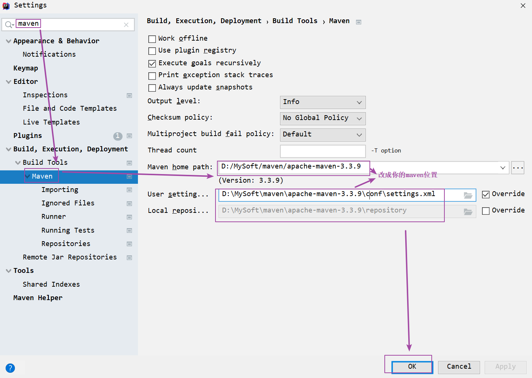The height and width of the screenshot is (378, 532).
Task: Open File and Code Templates settings
Action: 70,108
